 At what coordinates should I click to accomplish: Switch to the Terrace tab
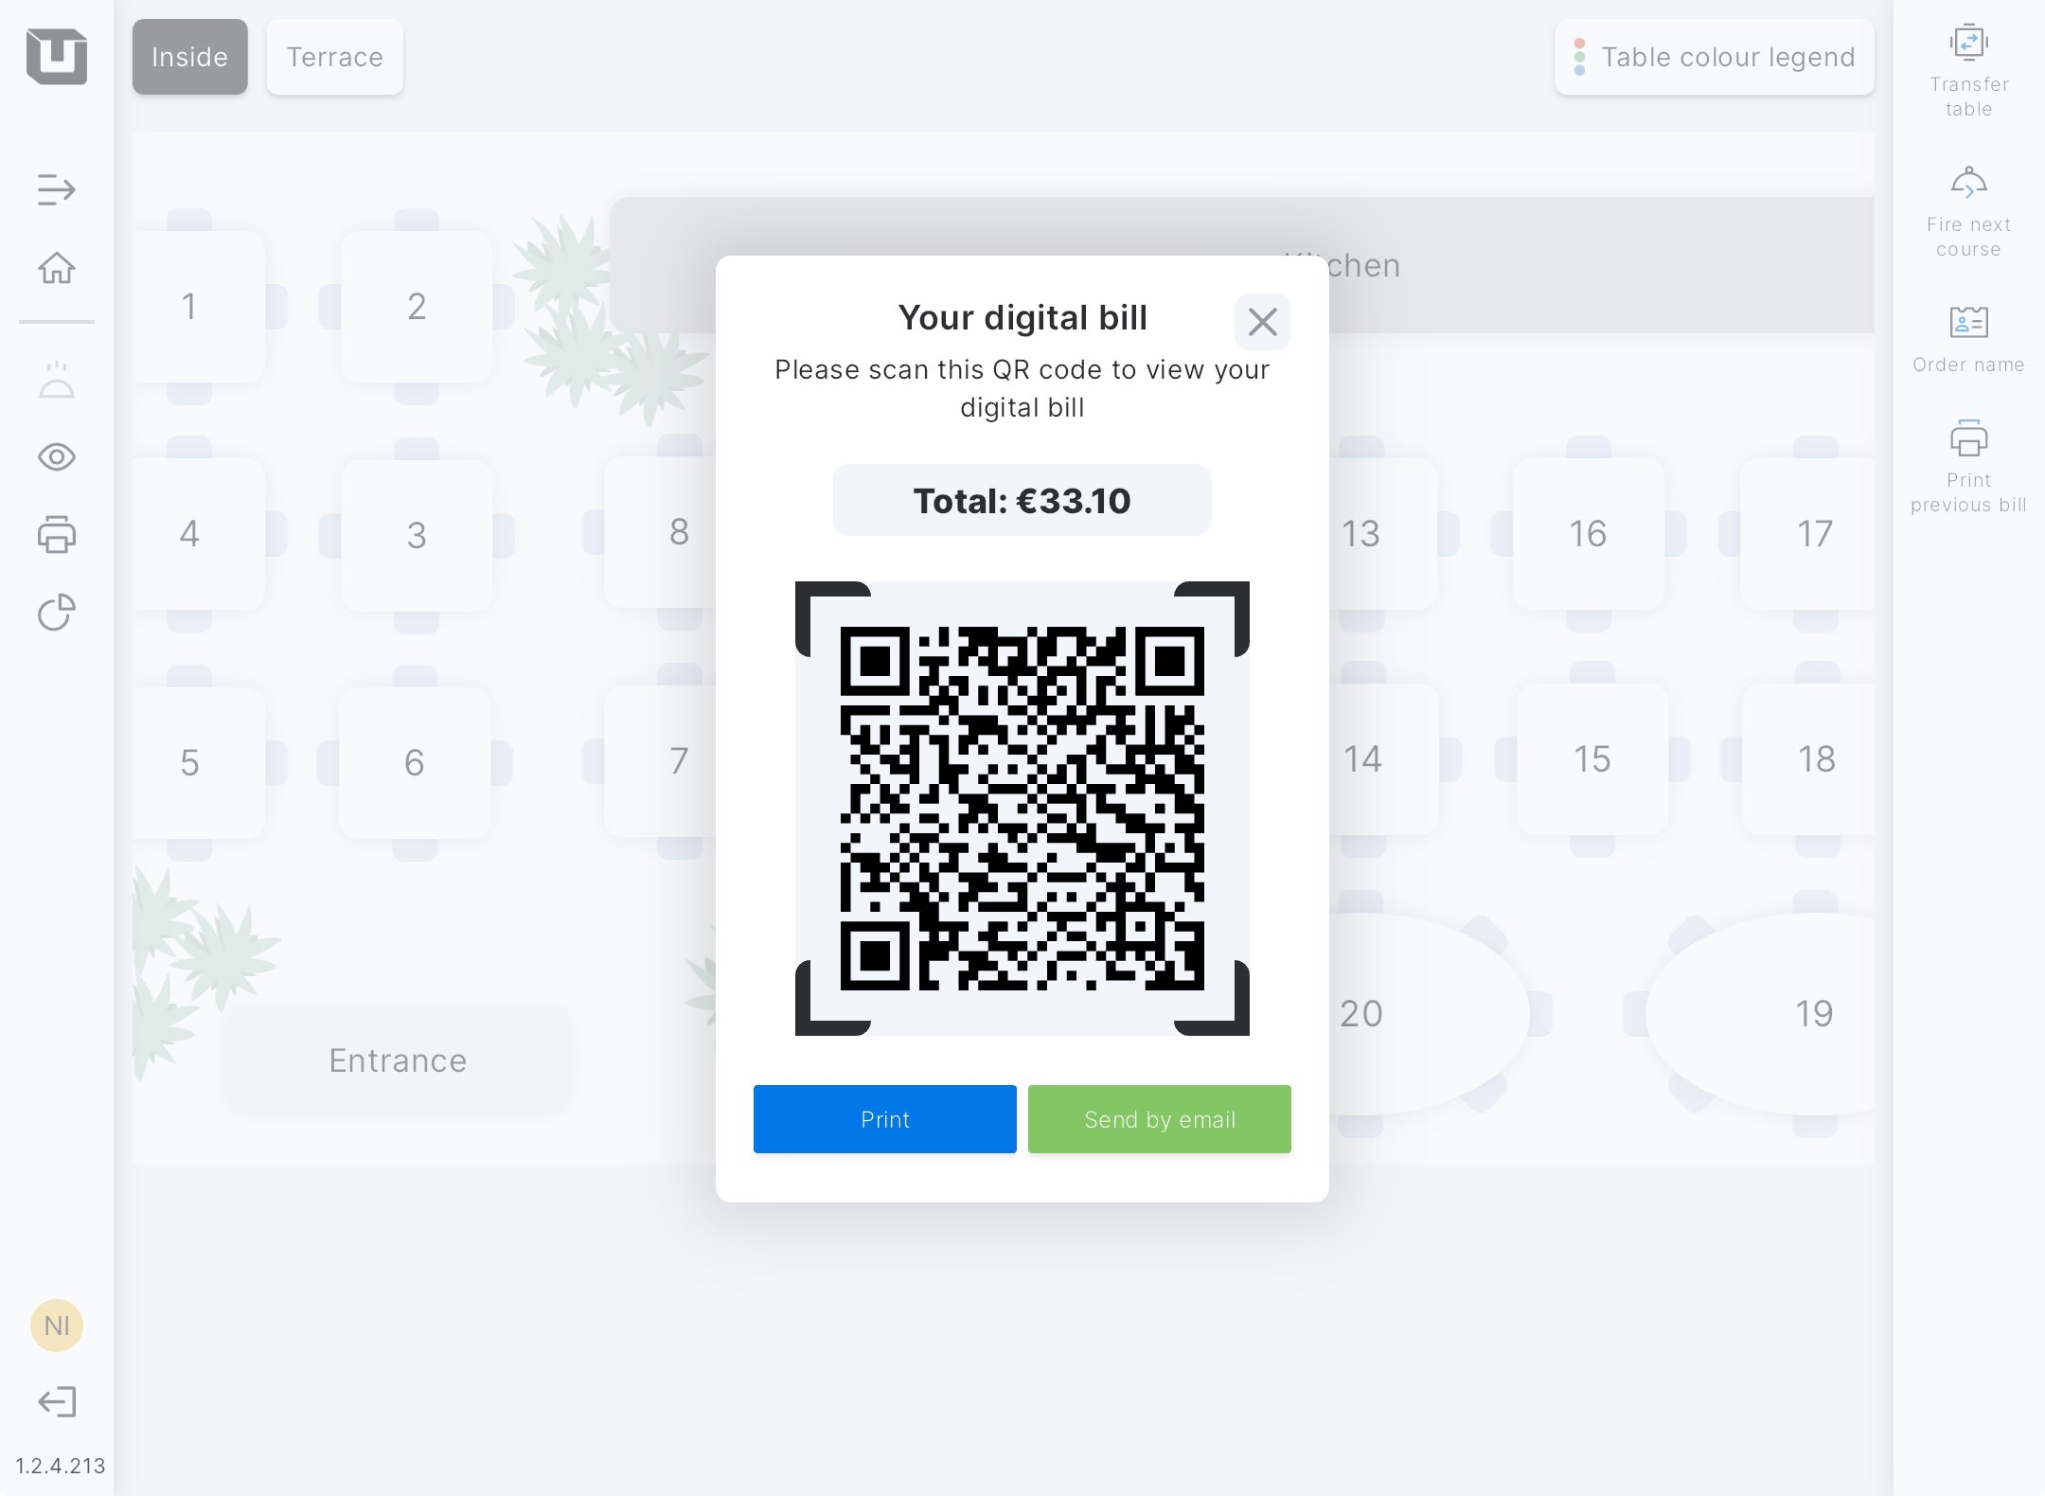pos(334,57)
